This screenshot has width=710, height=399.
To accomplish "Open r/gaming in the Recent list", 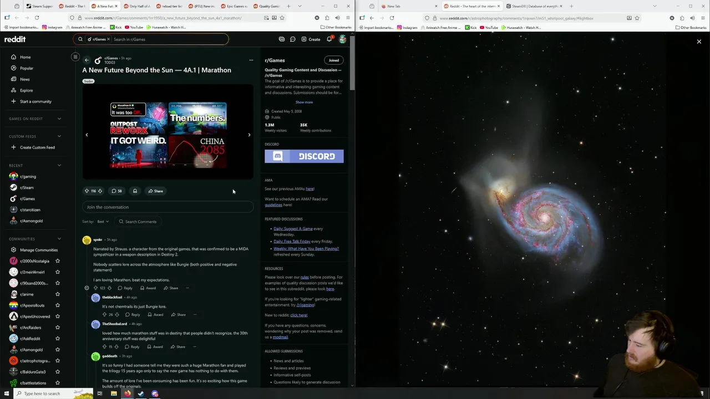I will click(x=28, y=177).
